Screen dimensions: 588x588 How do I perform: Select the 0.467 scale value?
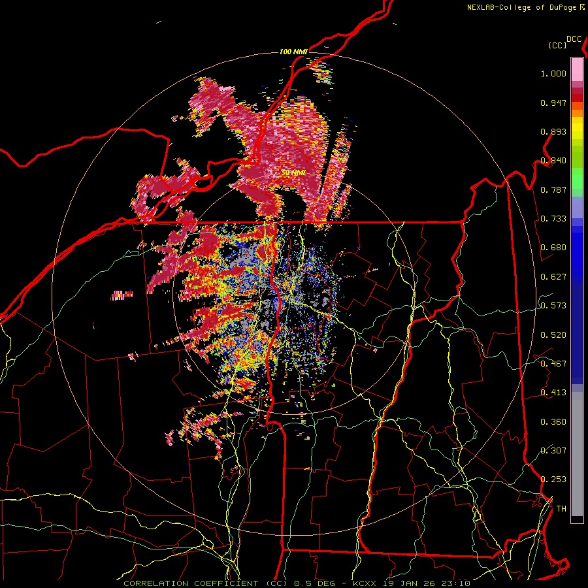click(x=553, y=364)
